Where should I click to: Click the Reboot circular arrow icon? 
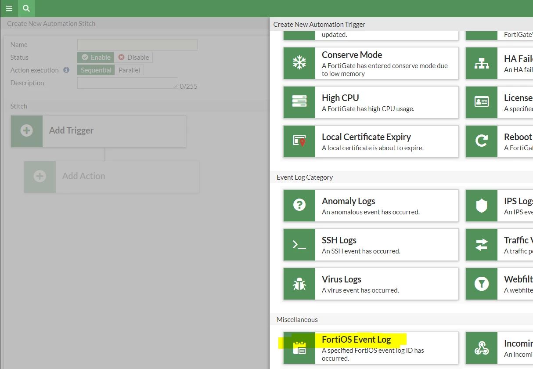(482, 141)
